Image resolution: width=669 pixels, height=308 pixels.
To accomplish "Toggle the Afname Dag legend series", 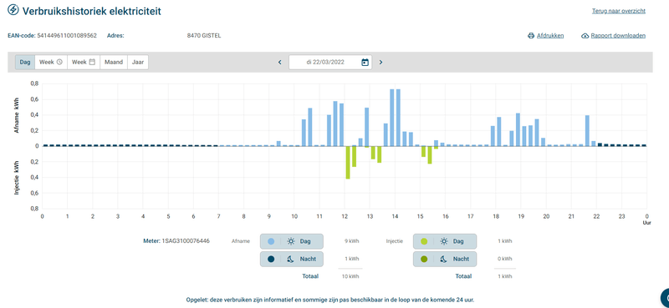I will [292, 241].
